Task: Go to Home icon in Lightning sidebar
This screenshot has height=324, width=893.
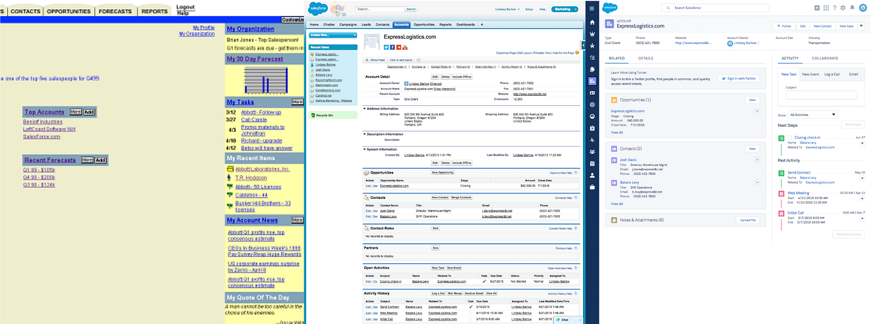Action: pyautogui.click(x=592, y=22)
